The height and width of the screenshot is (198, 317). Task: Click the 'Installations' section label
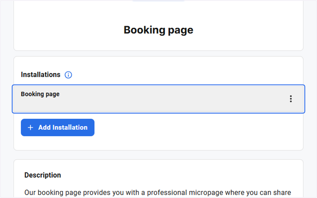click(41, 75)
